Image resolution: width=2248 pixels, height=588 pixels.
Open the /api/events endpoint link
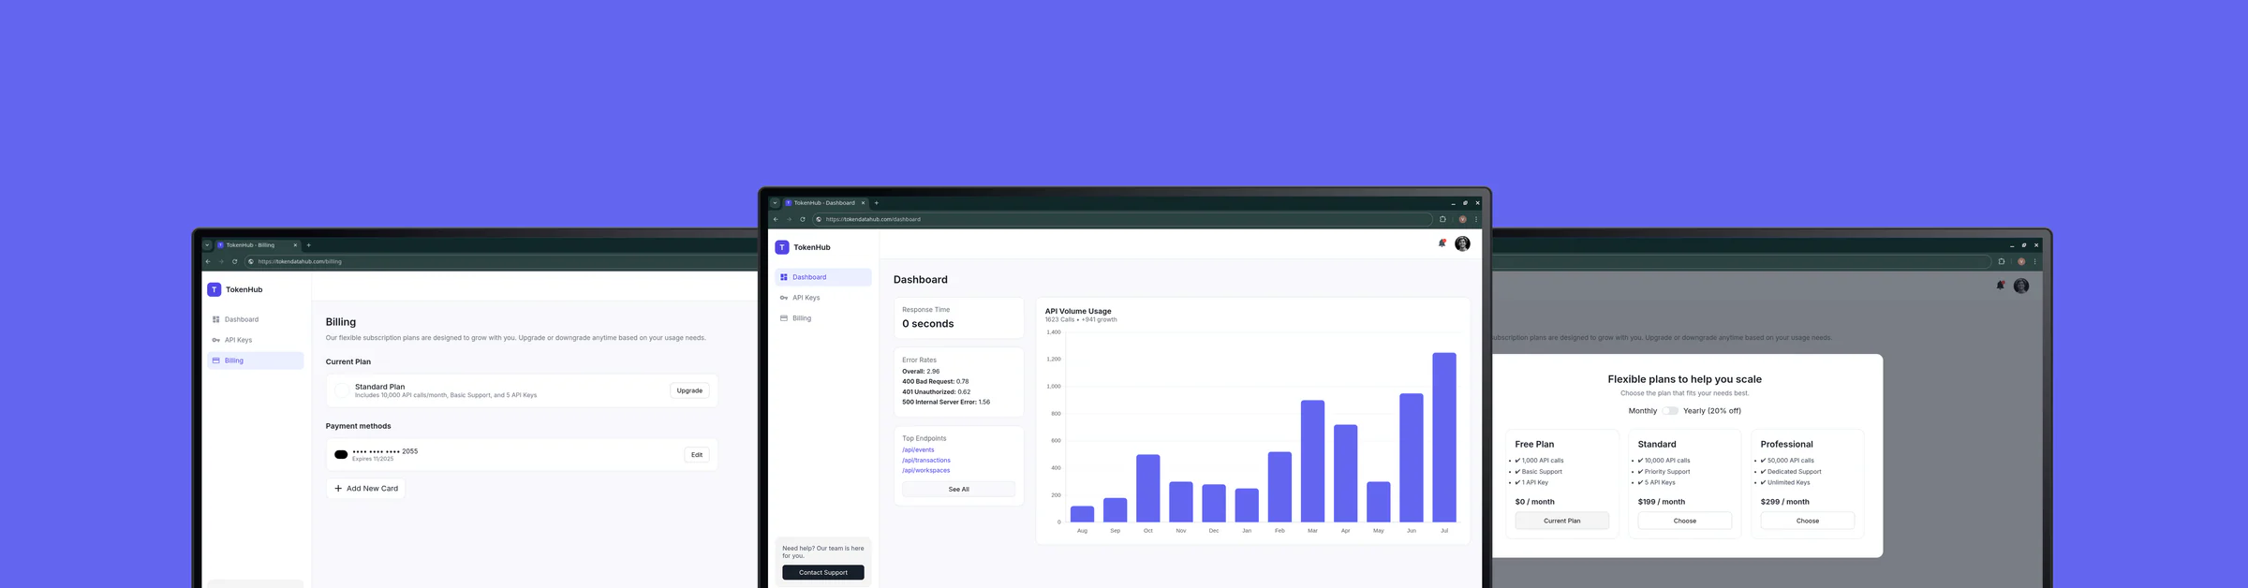tap(918, 449)
